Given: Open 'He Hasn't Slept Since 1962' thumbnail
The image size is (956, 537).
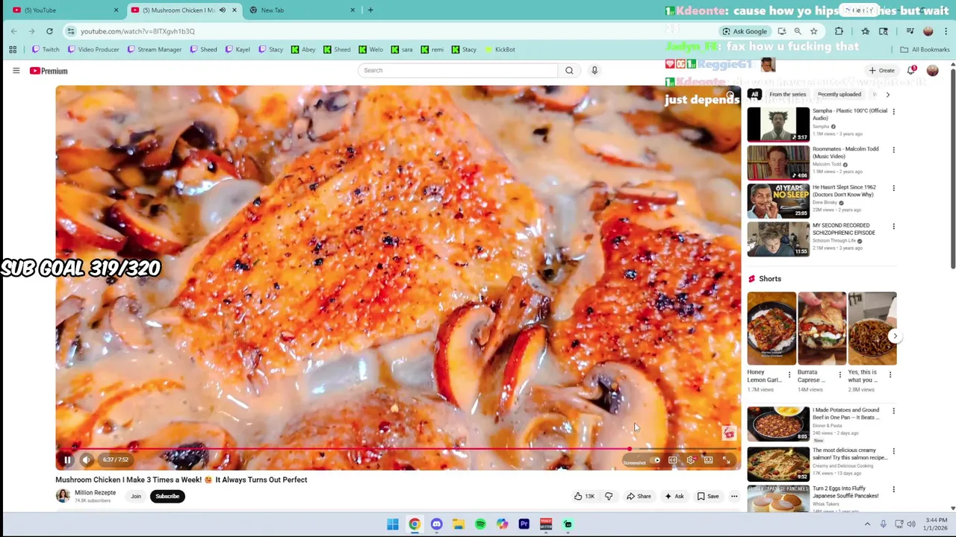Looking at the screenshot, I should click(x=778, y=201).
